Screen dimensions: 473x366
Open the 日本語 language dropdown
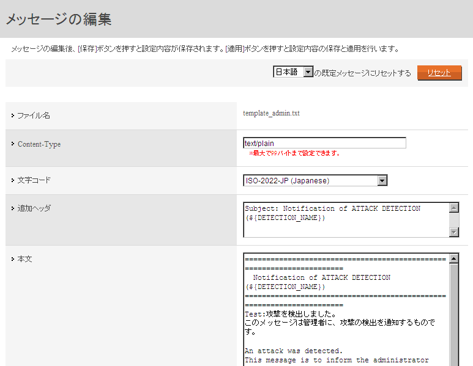pos(293,71)
